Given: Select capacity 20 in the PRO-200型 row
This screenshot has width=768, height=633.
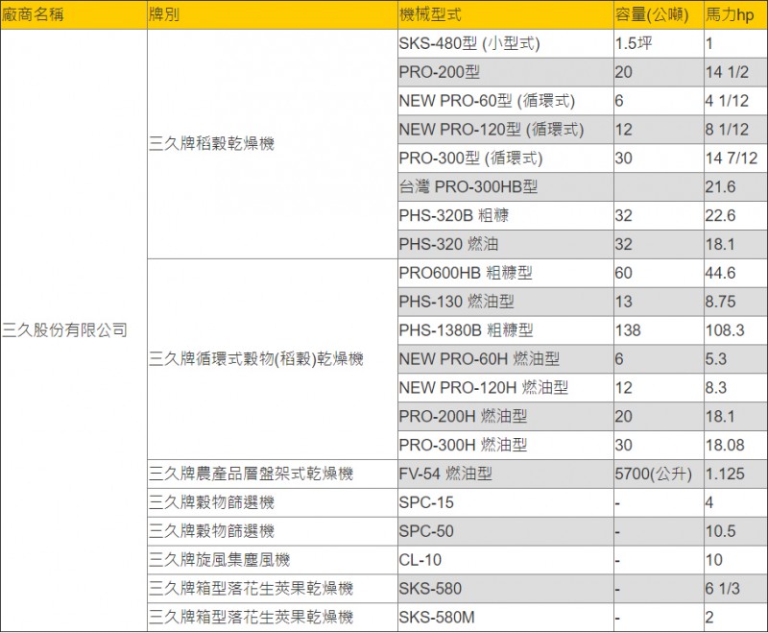Looking at the screenshot, I should pos(659,72).
